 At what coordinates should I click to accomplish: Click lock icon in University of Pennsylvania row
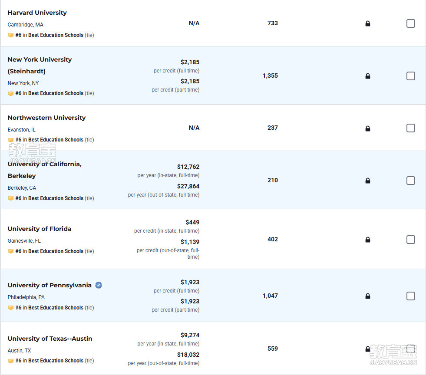point(367,296)
